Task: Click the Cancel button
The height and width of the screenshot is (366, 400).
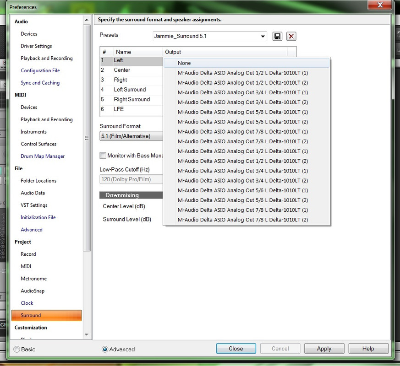Action: pyautogui.click(x=280, y=349)
